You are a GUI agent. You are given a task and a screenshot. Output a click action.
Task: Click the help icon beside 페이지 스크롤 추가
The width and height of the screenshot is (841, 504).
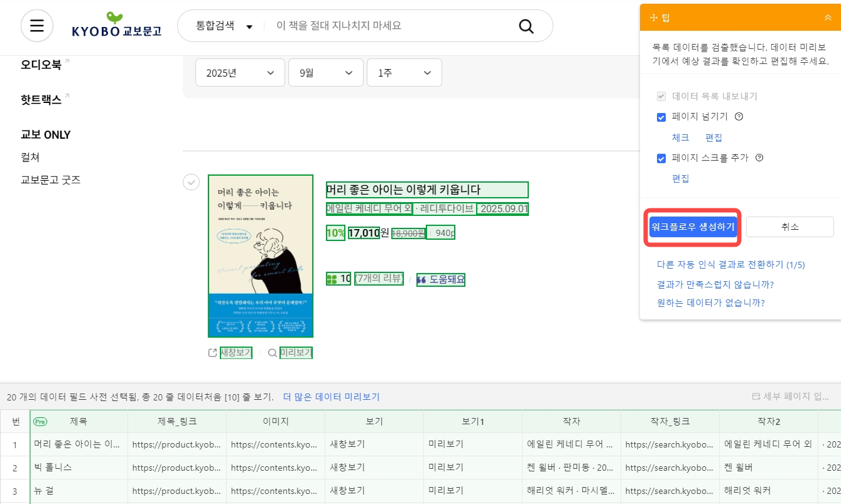759,158
